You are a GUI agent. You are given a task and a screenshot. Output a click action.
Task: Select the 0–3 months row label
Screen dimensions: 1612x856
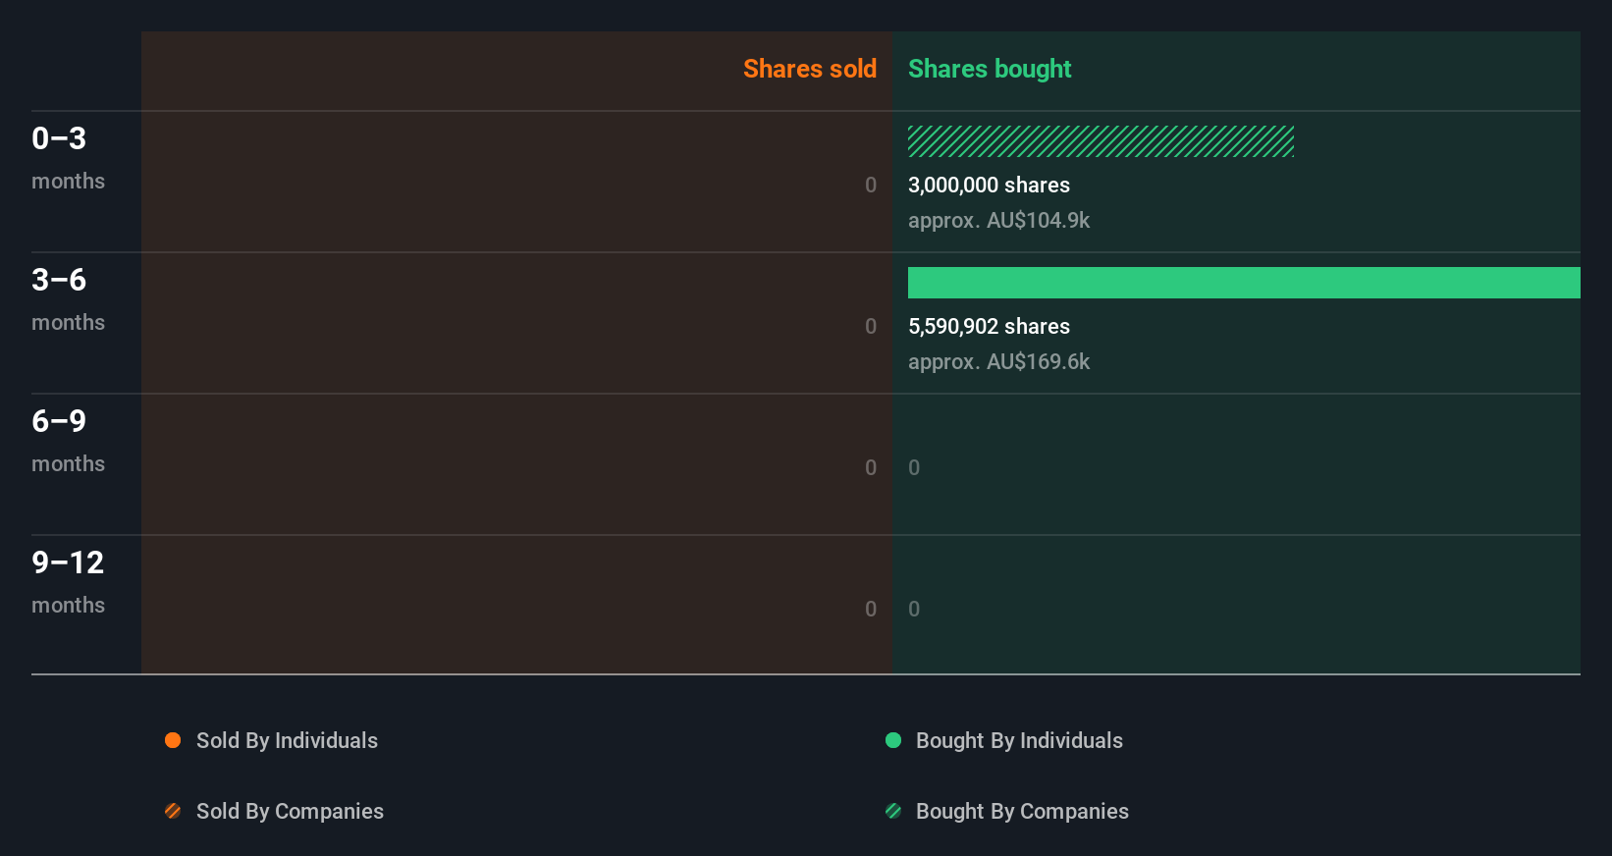[68, 157]
